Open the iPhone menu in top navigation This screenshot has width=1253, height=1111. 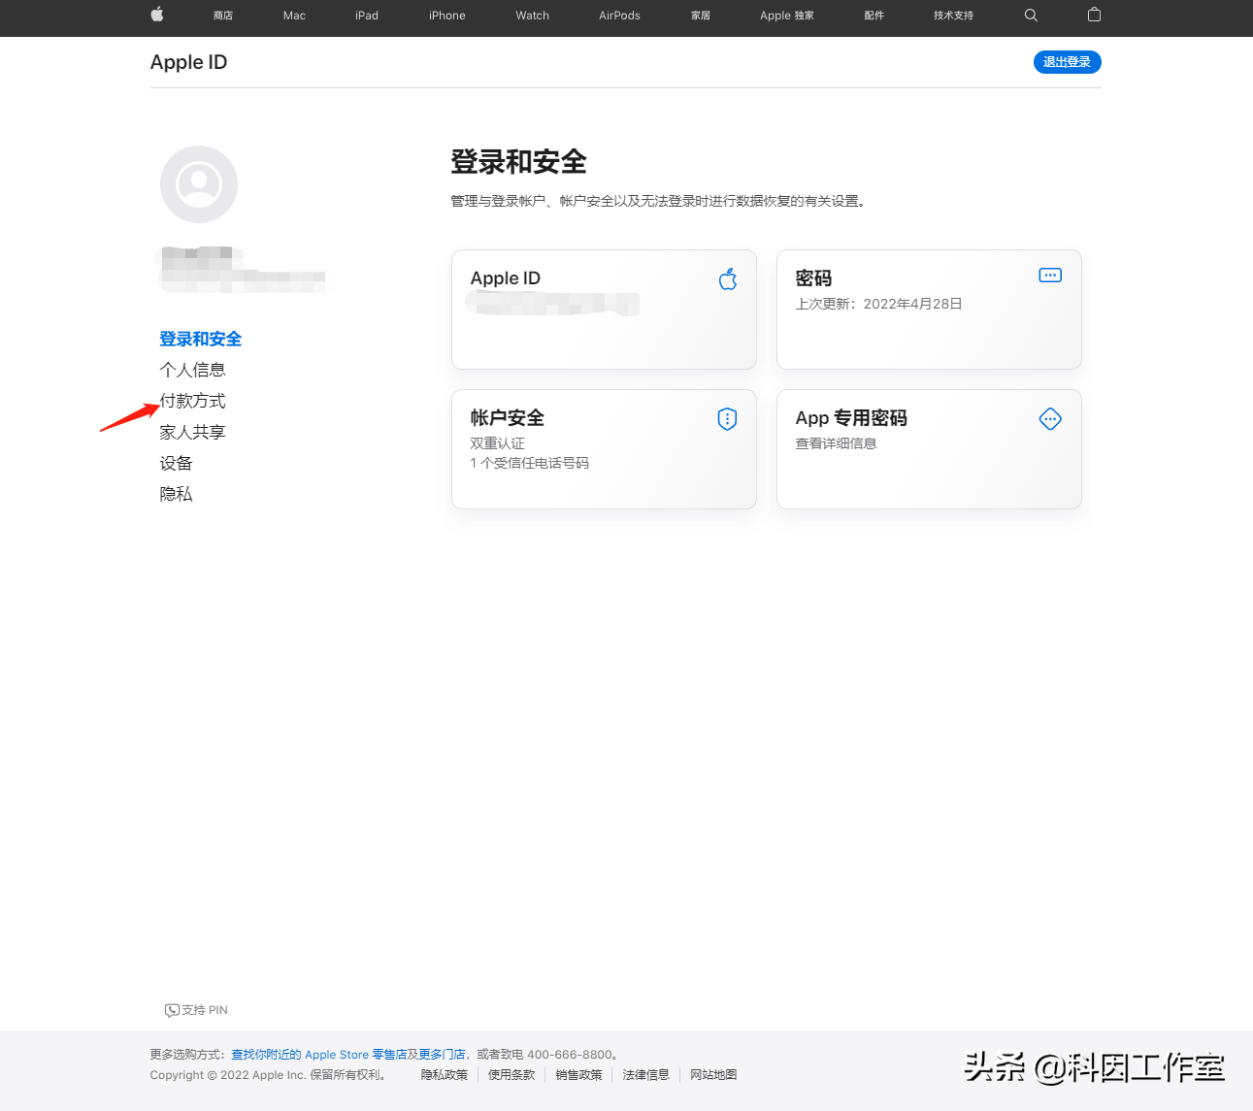(446, 16)
